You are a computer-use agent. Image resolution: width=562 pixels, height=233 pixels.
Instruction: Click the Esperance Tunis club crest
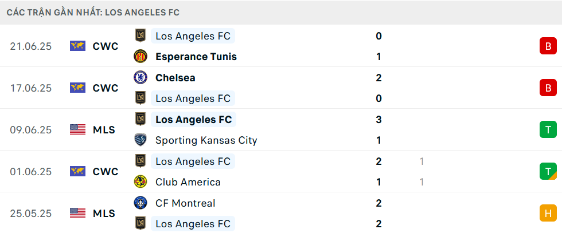(140, 57)
